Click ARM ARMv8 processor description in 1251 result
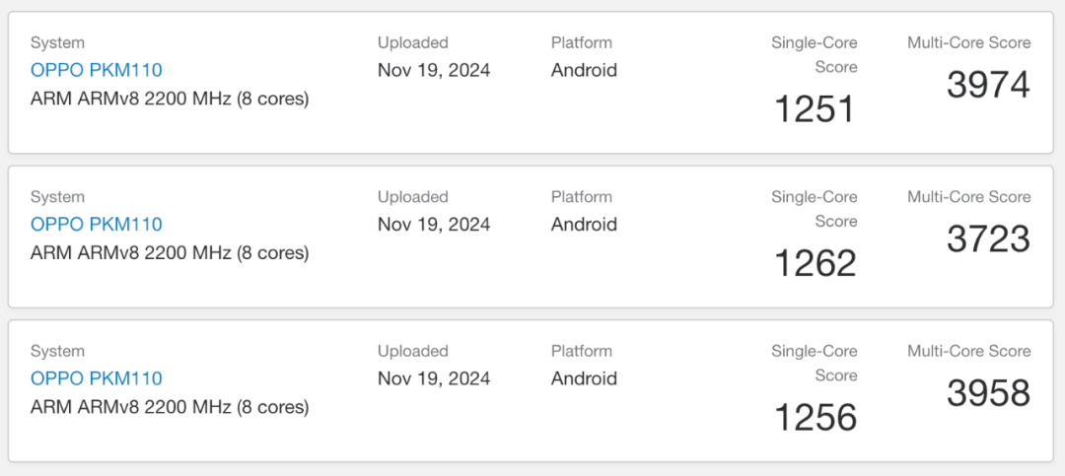Image resolution: width=1065 pixels, height=476 pixels. click(170, 99)
